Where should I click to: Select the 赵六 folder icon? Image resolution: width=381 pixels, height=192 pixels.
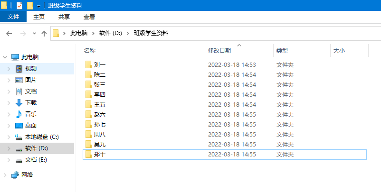pyautogui.click(x=88, y=114)
